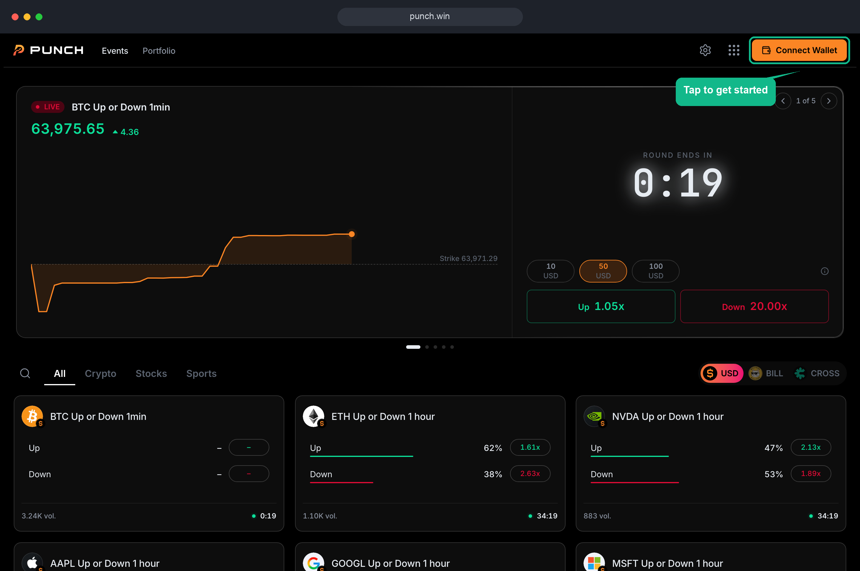Bet Down at 20.00x
The height and width of the screenshot is (571, 860).
(754, 306)
